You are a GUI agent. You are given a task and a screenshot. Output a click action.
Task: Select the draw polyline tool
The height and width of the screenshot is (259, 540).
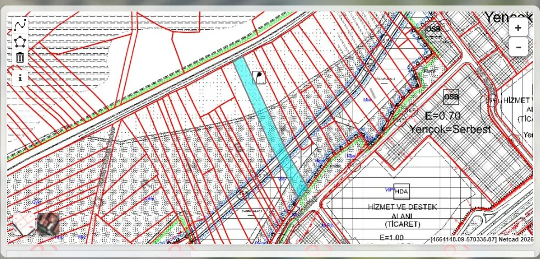pos(20,25)
